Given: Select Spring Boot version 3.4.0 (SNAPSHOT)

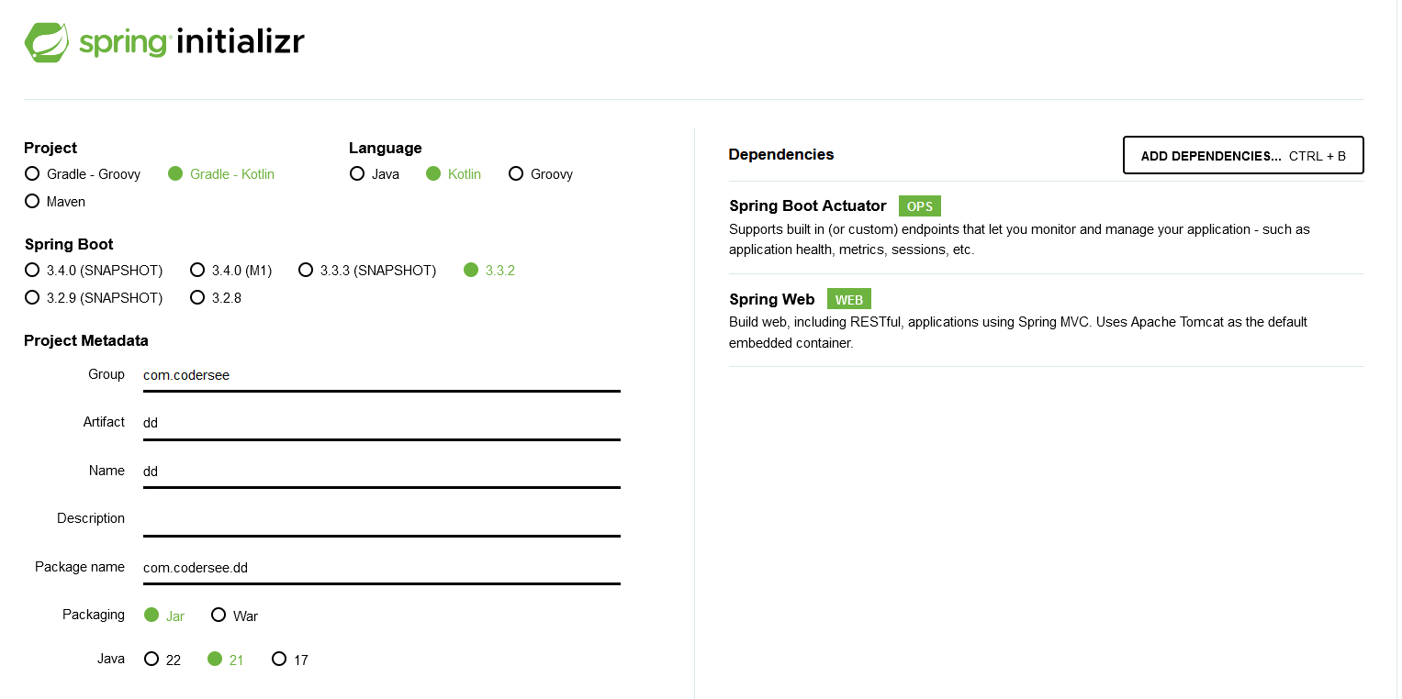Looking at the screenshot, I should (32, 270).
